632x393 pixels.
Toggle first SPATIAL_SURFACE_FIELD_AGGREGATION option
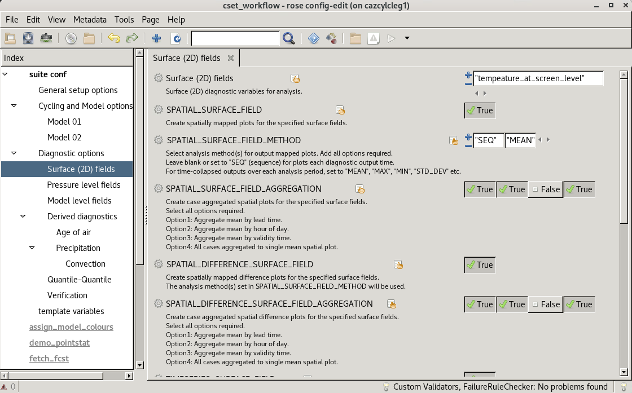(x=480, y=189)
